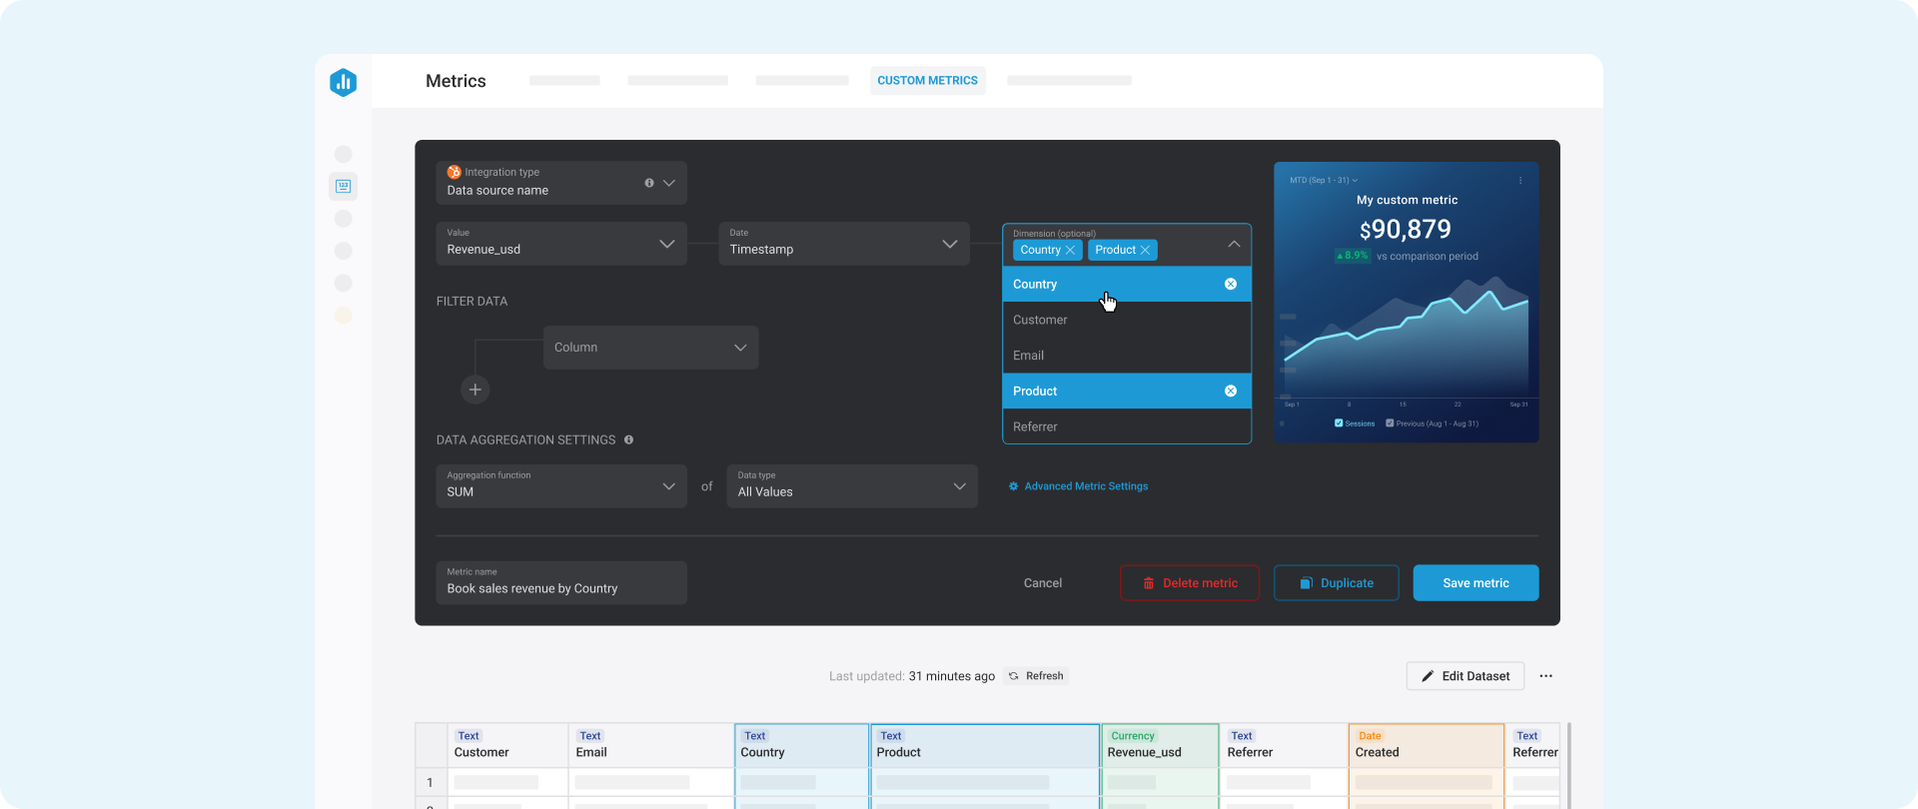Toggle the Previous period checkbox
Screen dimensions: 1918x809
1390,423
